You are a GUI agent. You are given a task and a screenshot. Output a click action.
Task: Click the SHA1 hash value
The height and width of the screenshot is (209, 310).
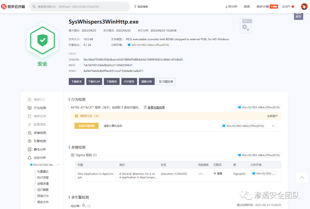(x=113, y=71)
